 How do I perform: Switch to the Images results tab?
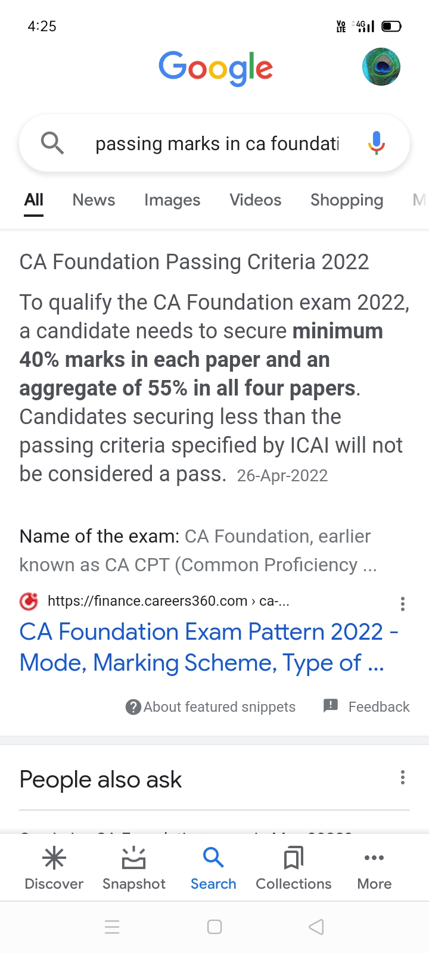coord(172,200)
